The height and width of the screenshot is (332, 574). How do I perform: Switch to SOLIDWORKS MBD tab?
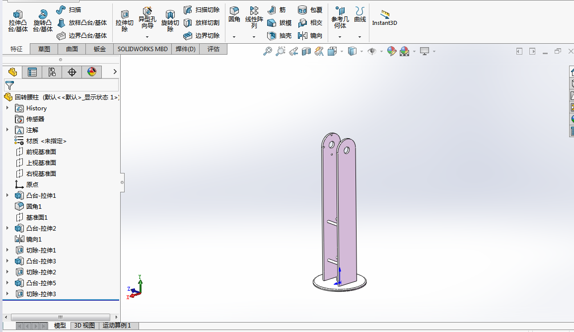(143, 49)
